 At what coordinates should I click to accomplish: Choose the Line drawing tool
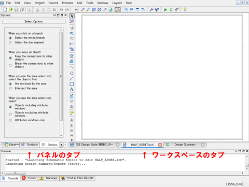pos(72,79)
